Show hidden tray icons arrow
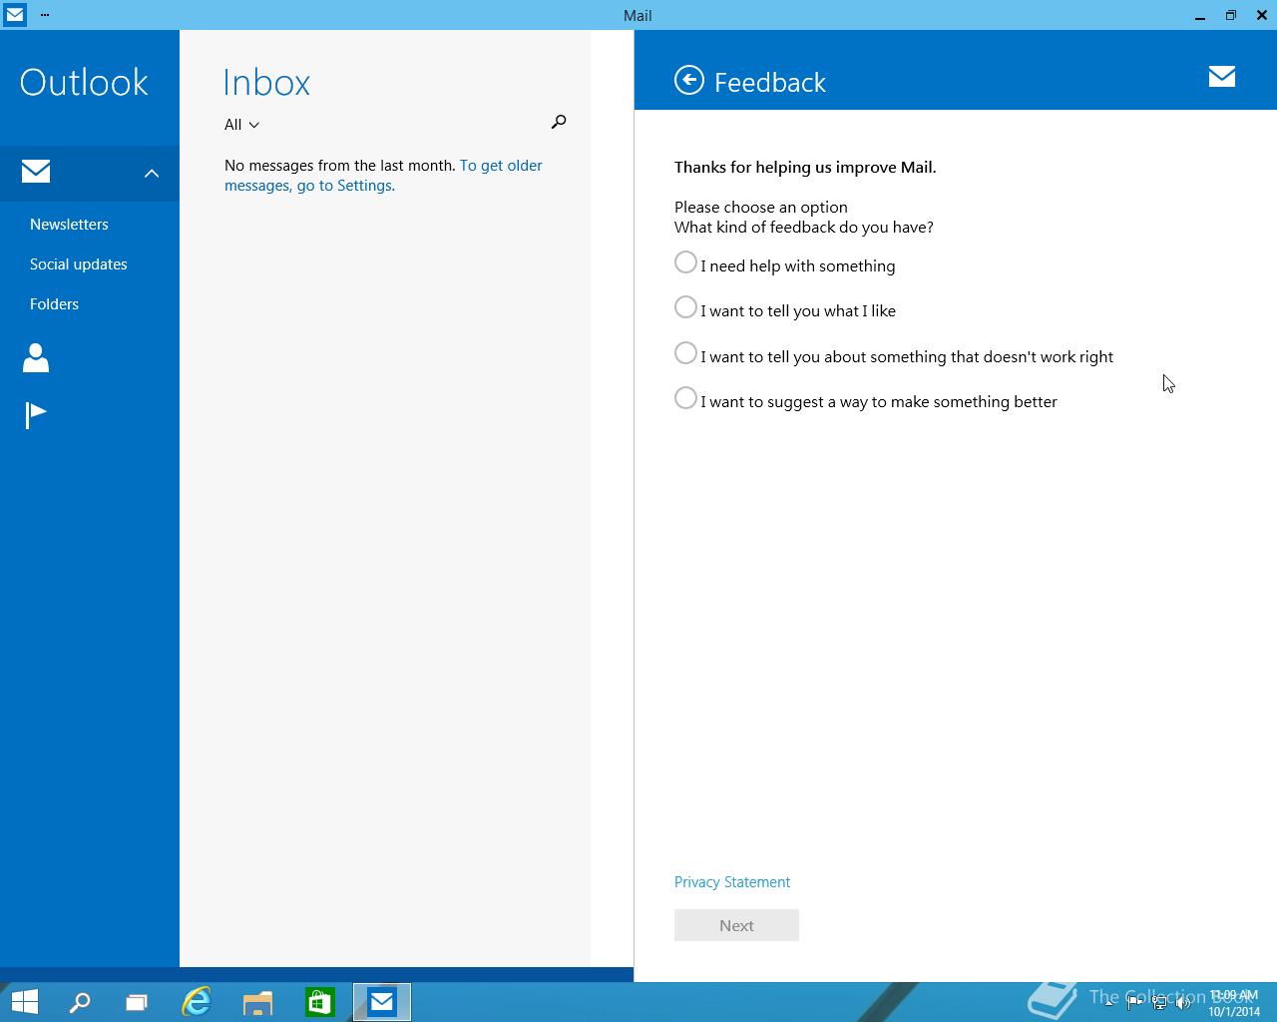This screenshot has width=1277, height=1022. tap(1108, 1003)
